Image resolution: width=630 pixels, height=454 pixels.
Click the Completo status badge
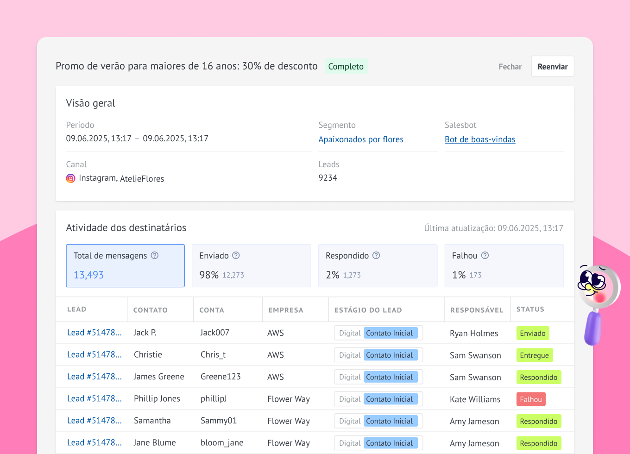pos(346,66)
